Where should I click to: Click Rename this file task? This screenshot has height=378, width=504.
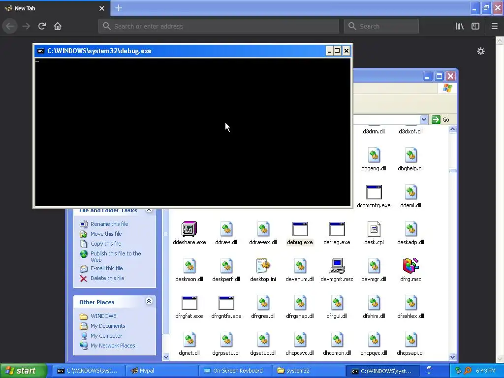point(109,224)
